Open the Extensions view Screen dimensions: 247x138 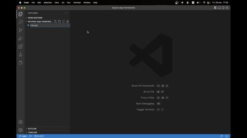[20, 46]
